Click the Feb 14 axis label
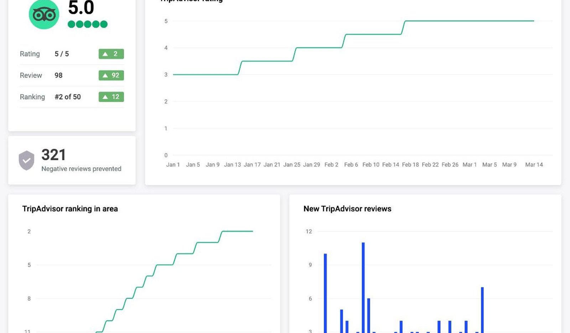 tap(391, 165)
